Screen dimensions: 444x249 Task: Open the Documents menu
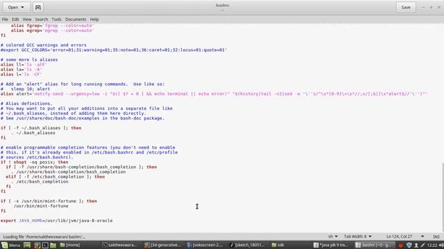[76, 19]
